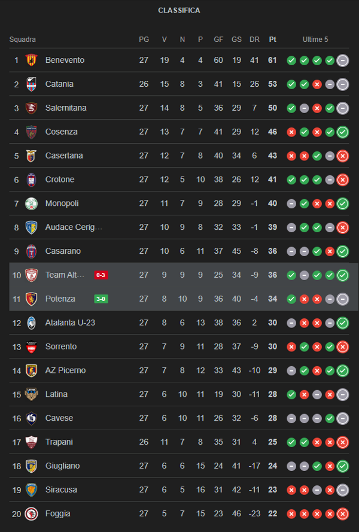Open the Casarano team page
359x532 pixels.
click(x=63, y=251)
